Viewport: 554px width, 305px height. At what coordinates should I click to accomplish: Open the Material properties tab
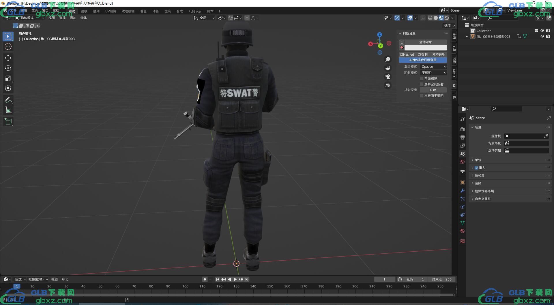coord(463,231)
